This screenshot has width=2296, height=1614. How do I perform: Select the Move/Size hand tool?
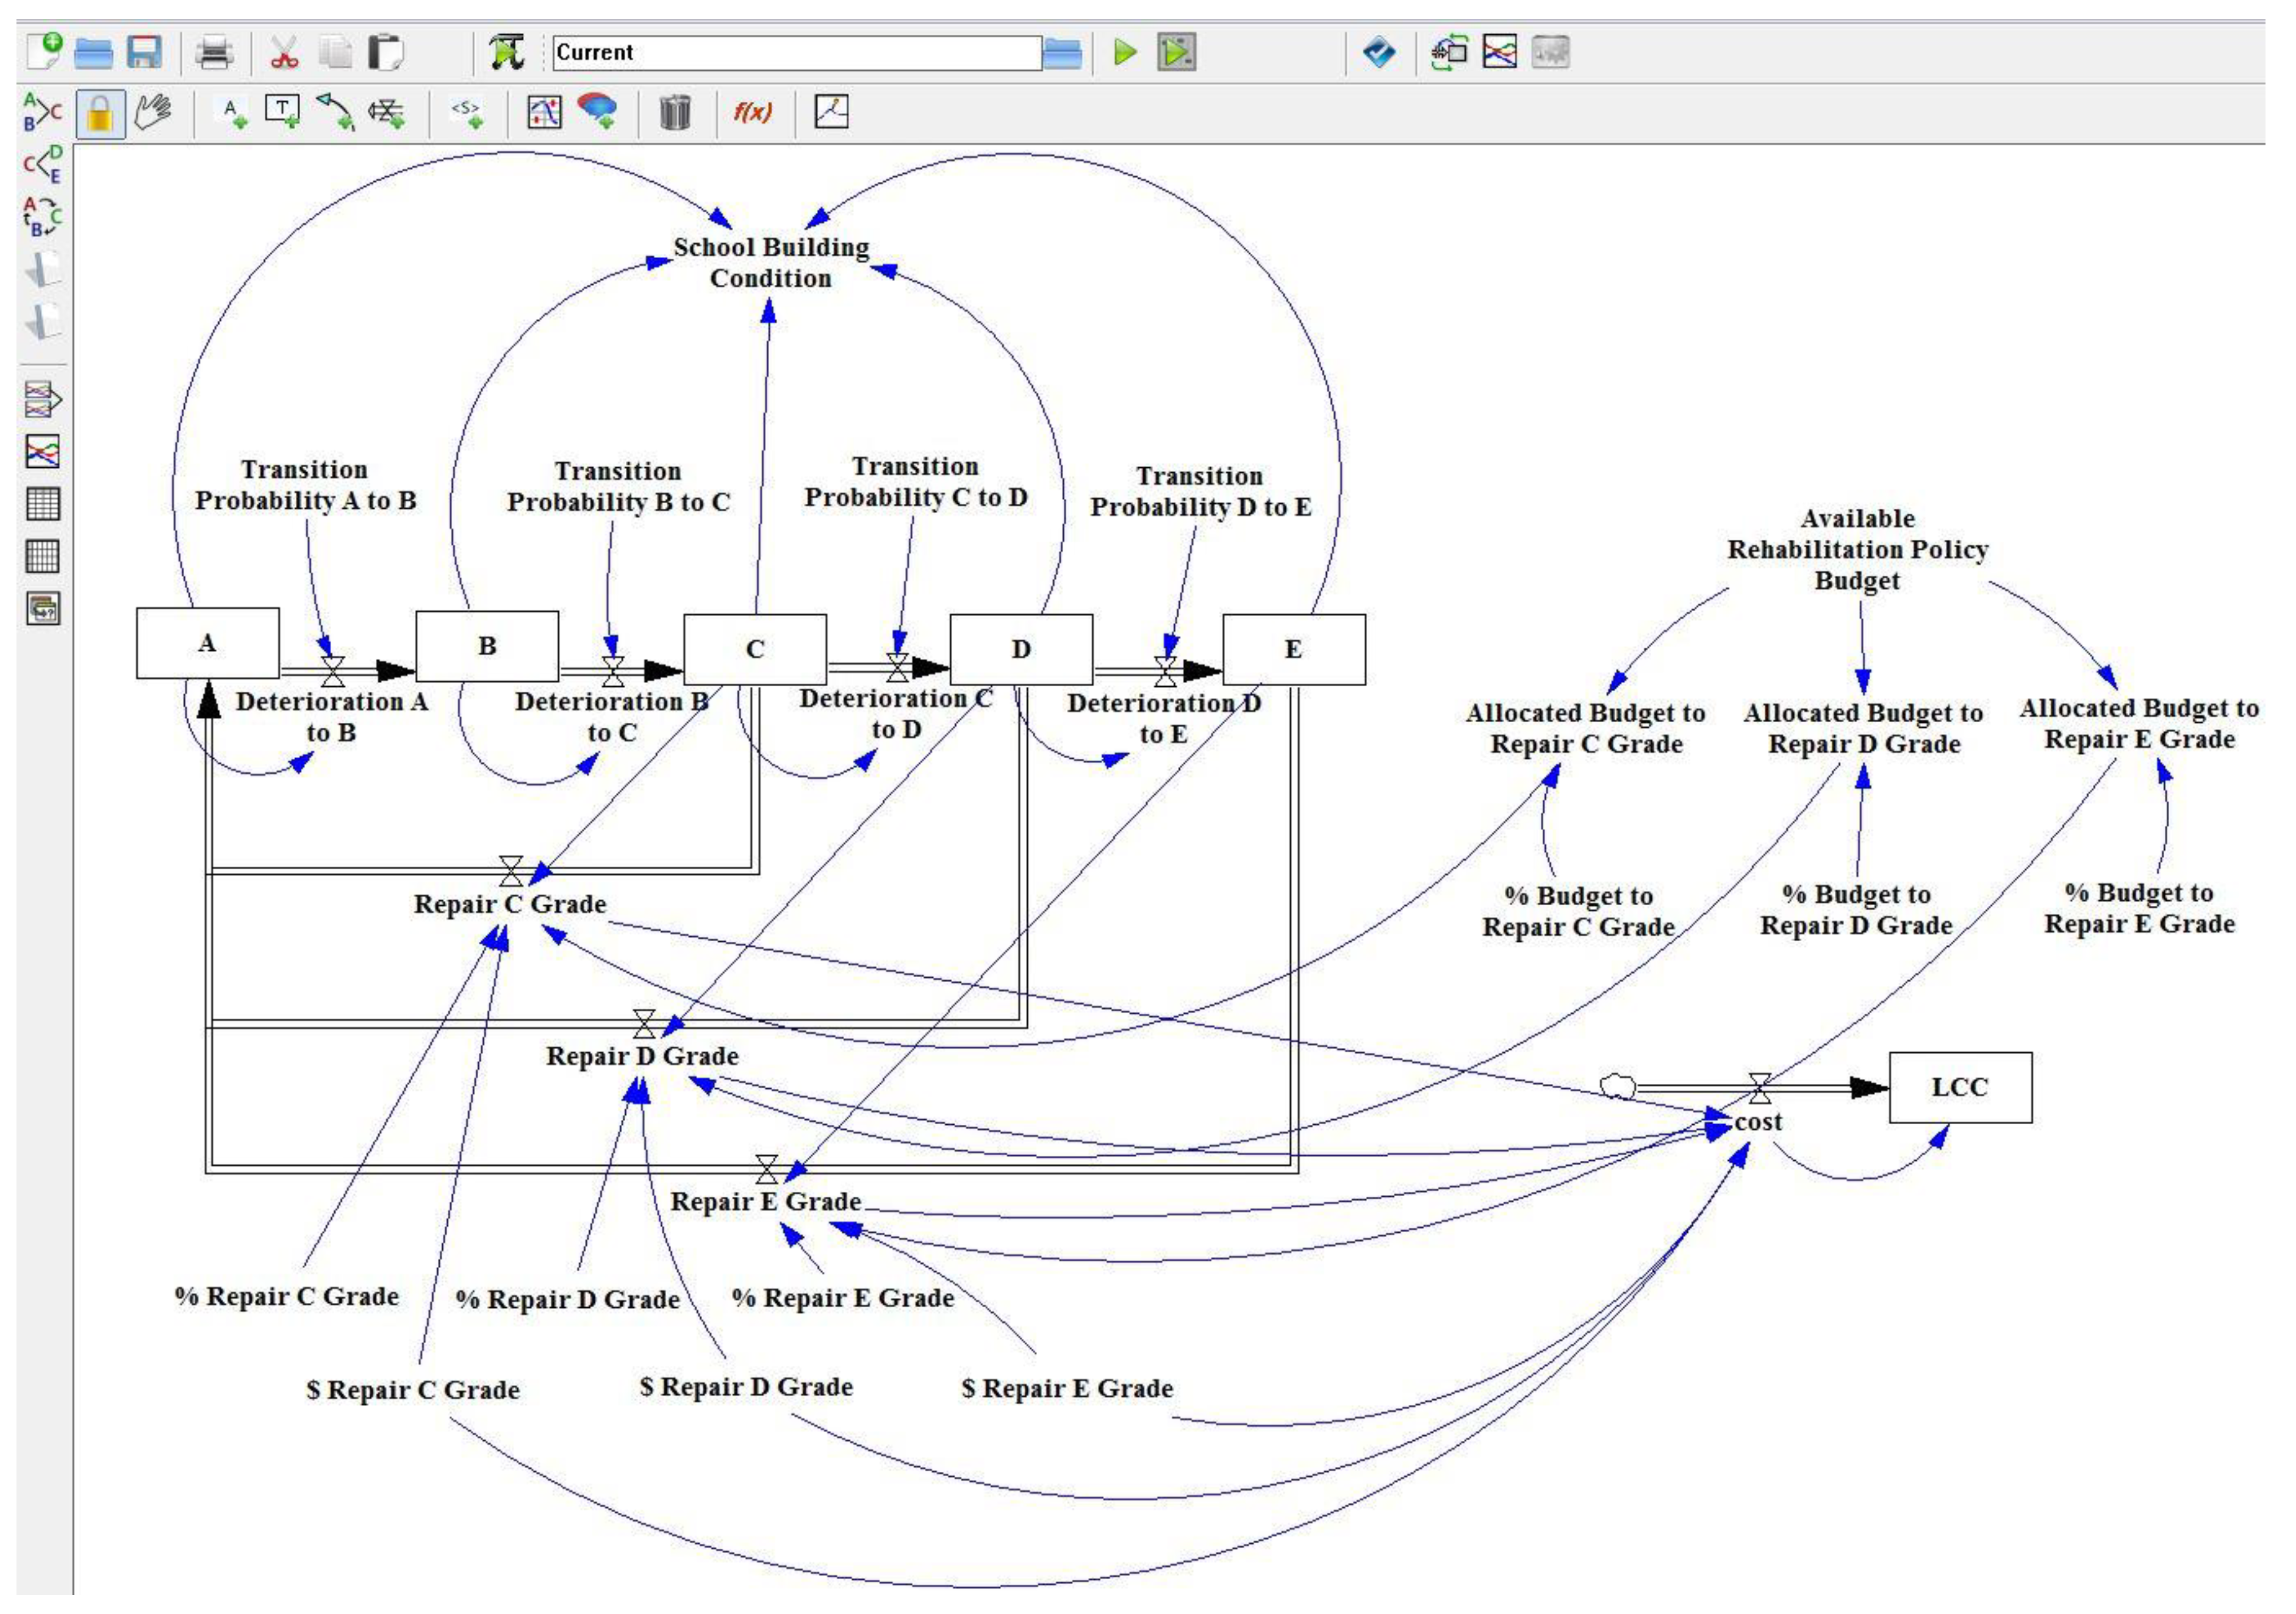(x=153, y=112)
